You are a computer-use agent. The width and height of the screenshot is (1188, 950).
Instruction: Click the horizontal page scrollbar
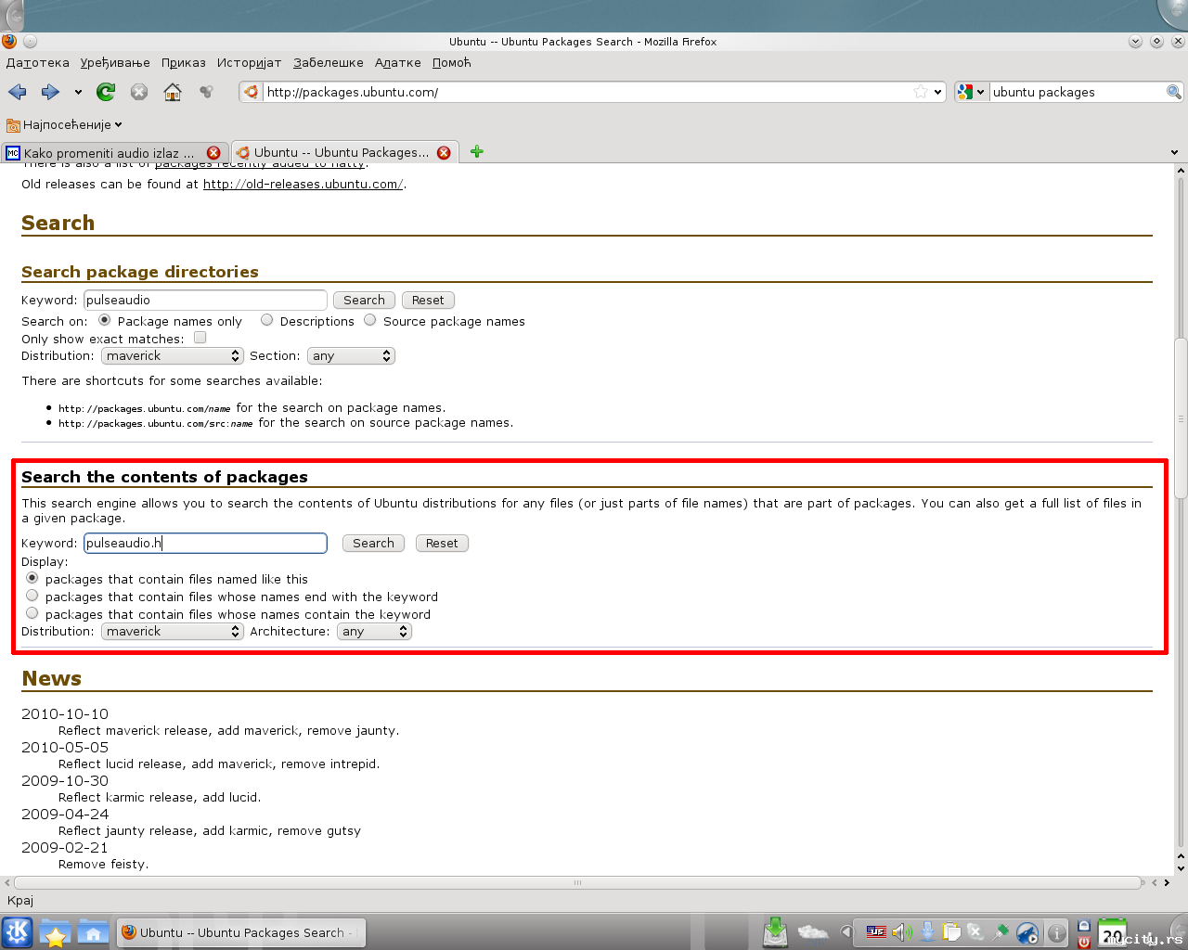[577, 882]
